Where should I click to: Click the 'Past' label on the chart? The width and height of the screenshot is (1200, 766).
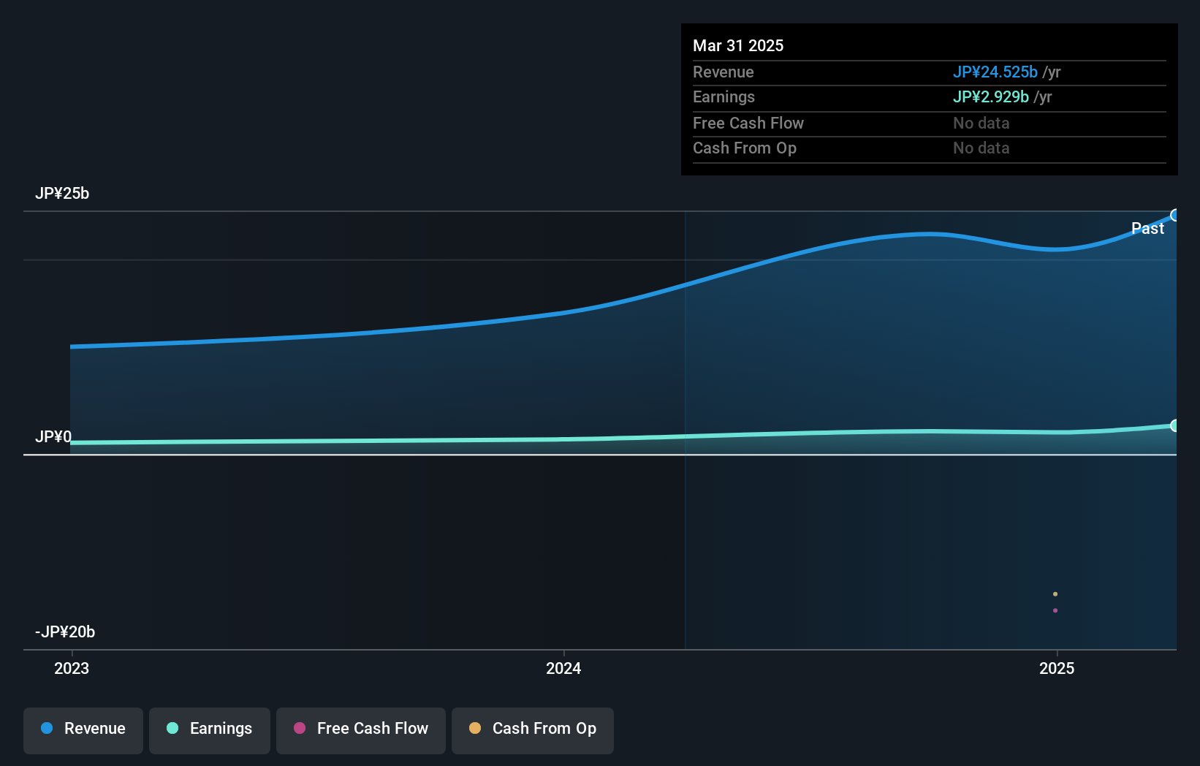pyautogui.click(x=1147, y=229)
